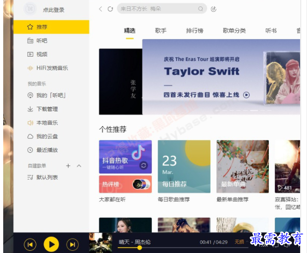Switch to the 歌单分类 tab
The width and height of the screenshot is (307, 253).
(234, 30)
